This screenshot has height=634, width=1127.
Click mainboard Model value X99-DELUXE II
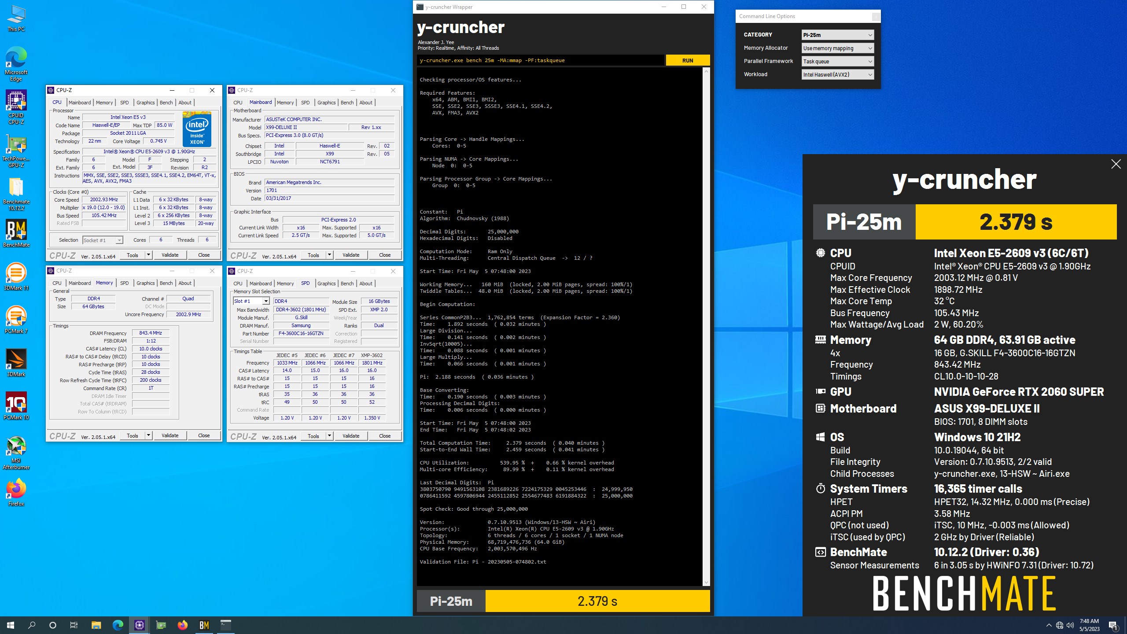coord(306,127)
